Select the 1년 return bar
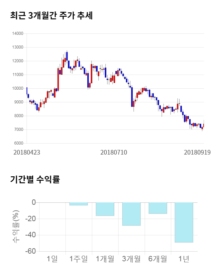214x271 pixels. tap(184, 222)
